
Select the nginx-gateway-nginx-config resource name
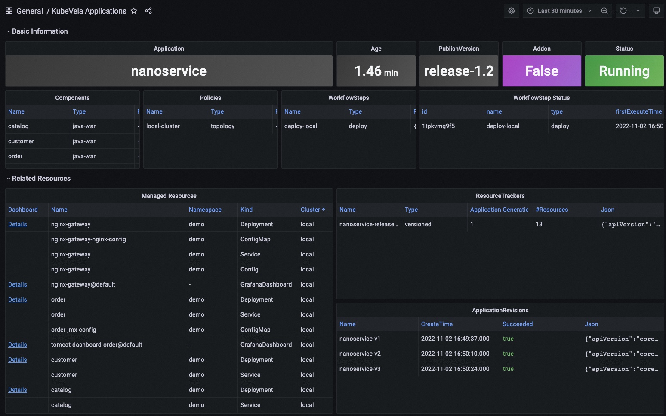89,239
